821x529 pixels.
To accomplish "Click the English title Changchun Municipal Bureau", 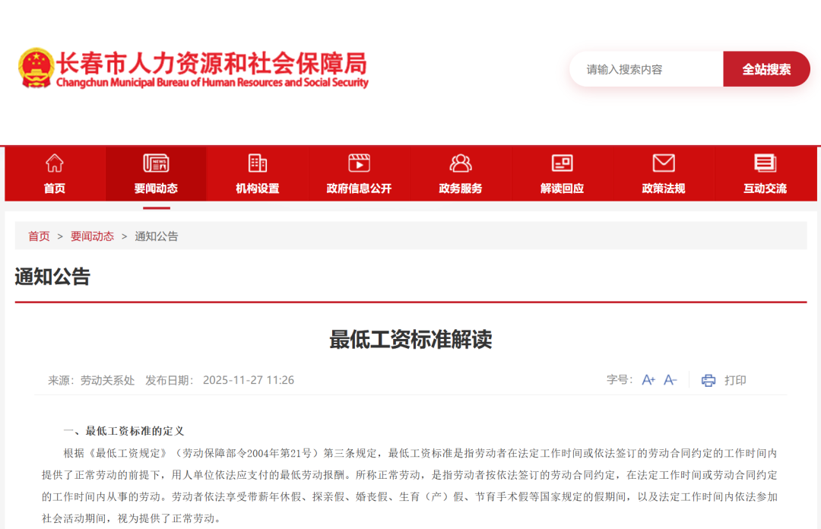I will [x=213, y=82].
